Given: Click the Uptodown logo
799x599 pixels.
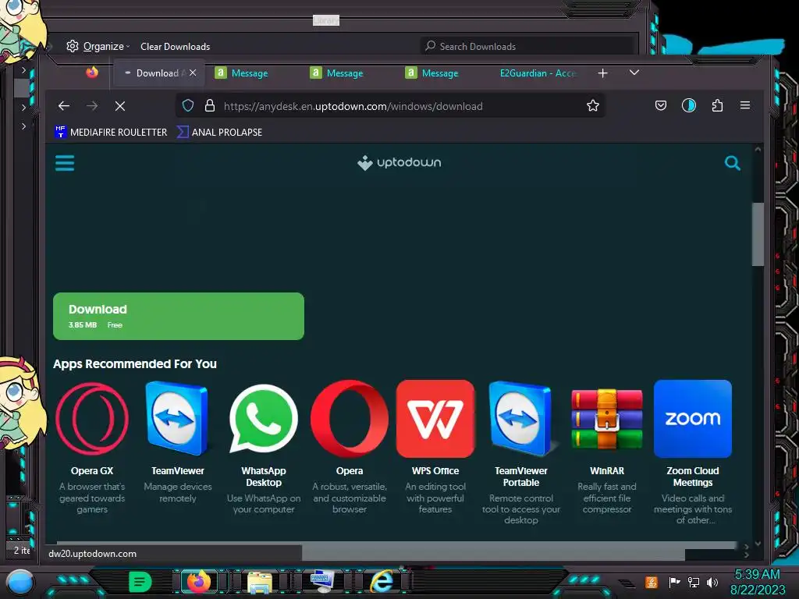Looking at the screenshot, I should [x=399, y=162].
